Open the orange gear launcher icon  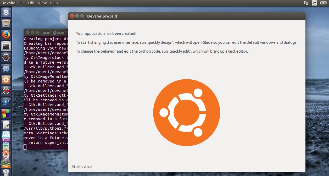(x=6, y=80)
